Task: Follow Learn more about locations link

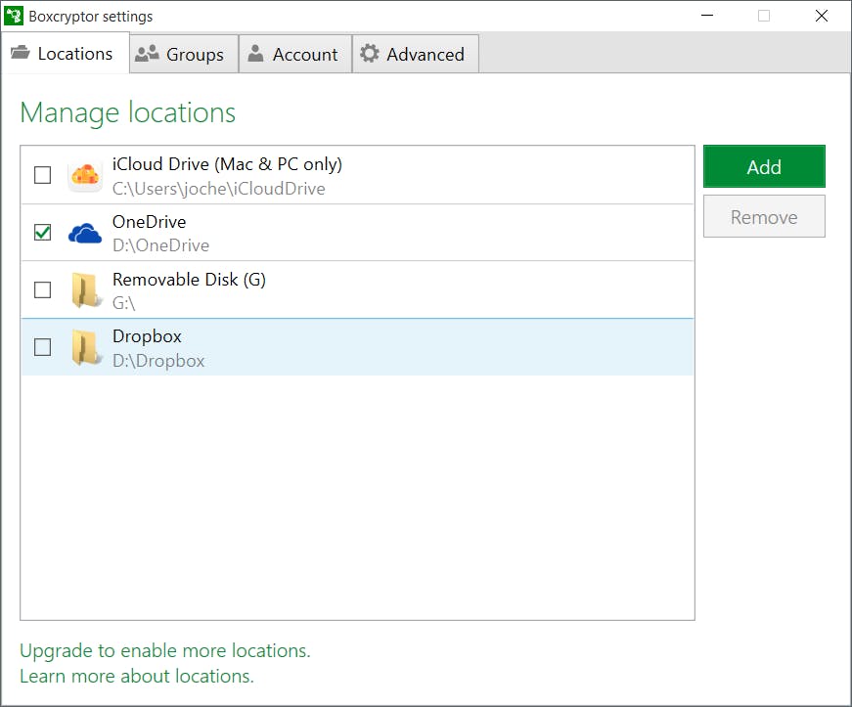Action: point(137,676)
